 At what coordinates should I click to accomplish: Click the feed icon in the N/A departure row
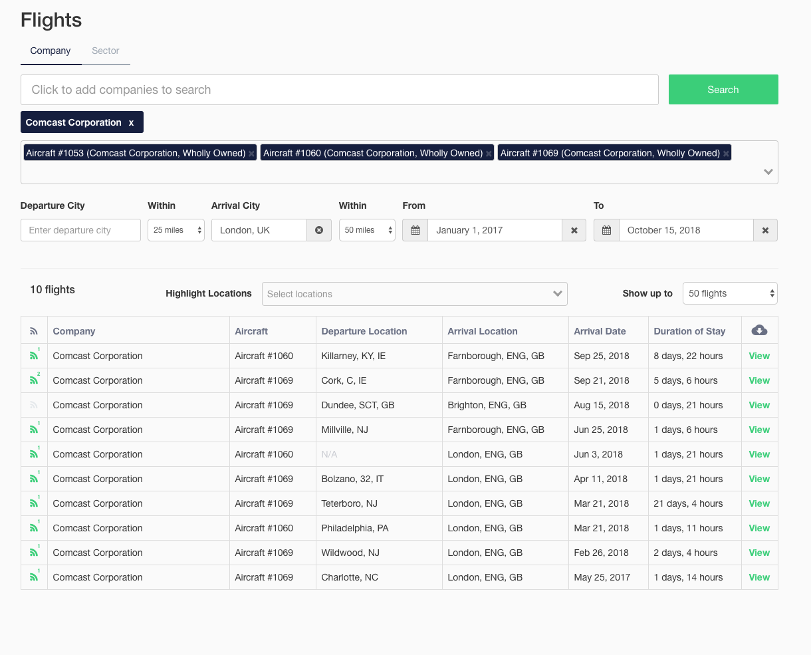pos(34,454)
